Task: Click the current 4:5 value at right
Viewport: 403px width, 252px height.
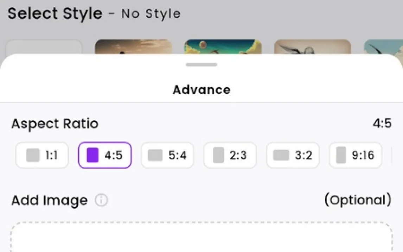Action: tap(382, 124)
